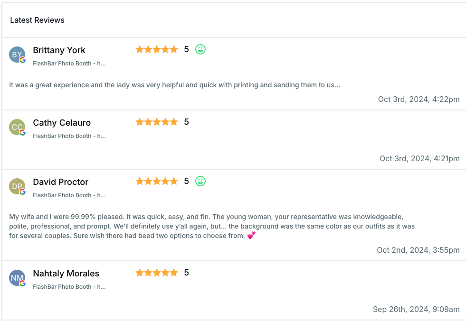This screenshot has height=321, width=466.
Task: Click Nahtaly Morales' NM avatar
Action: (x=17, y=278)
